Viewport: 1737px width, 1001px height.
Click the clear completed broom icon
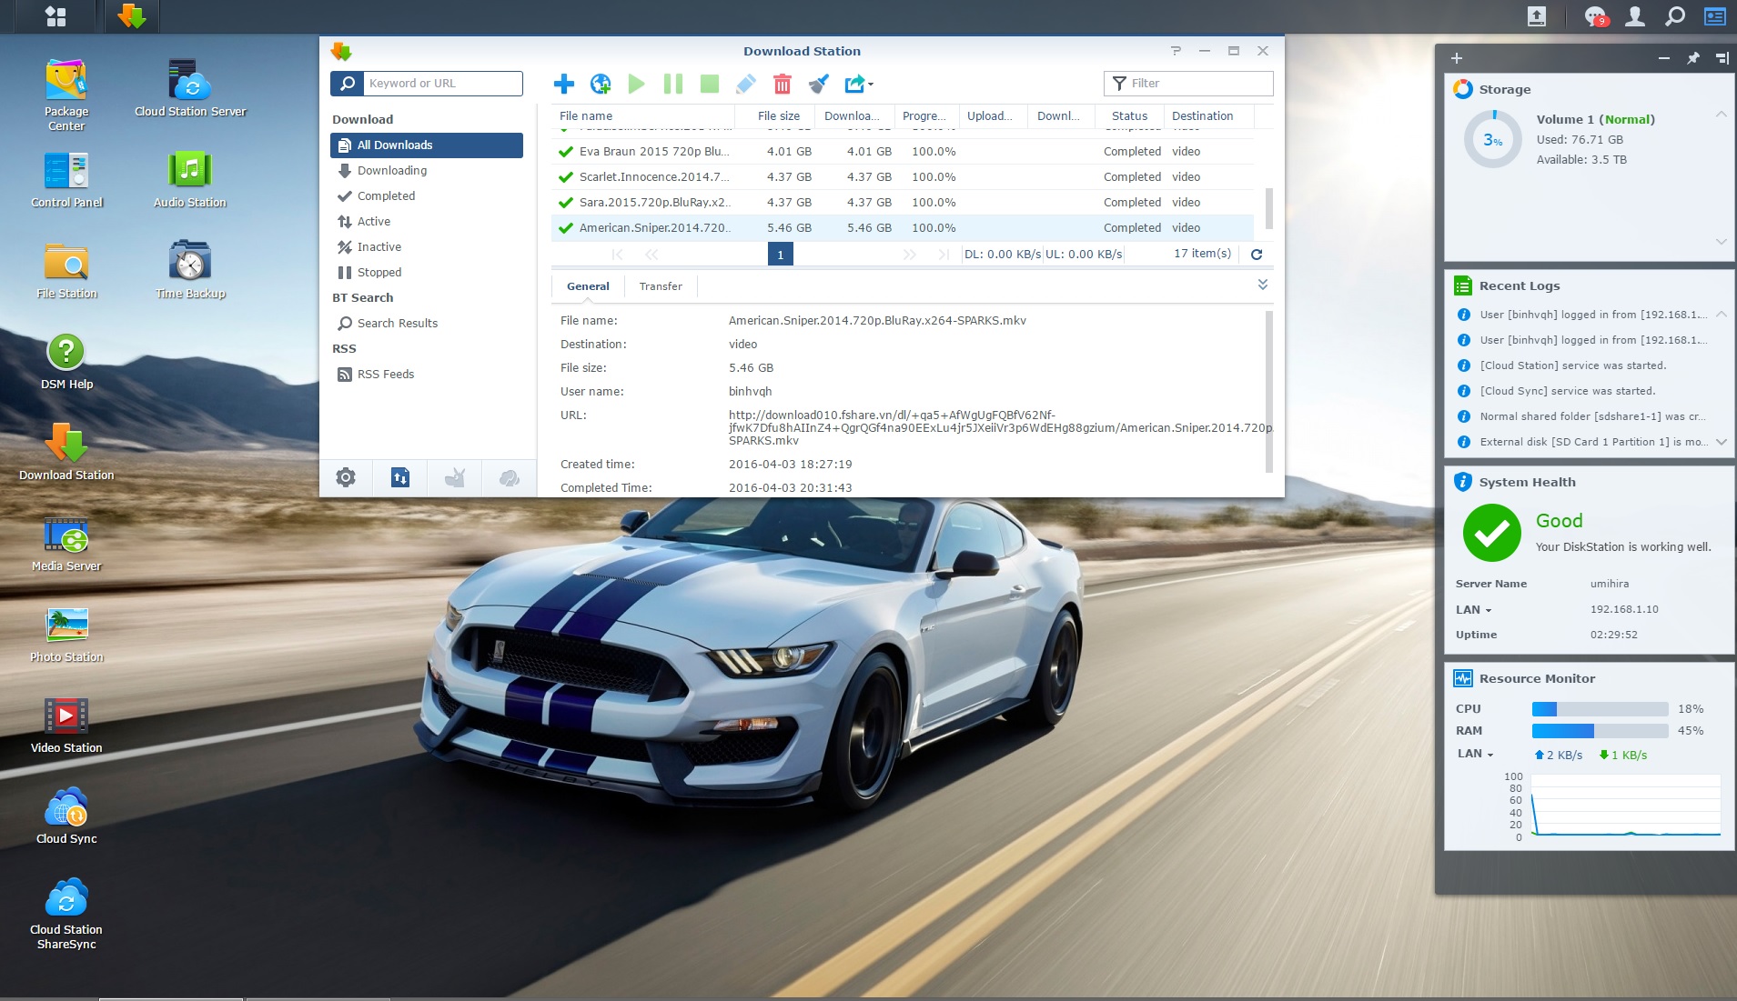819,84
